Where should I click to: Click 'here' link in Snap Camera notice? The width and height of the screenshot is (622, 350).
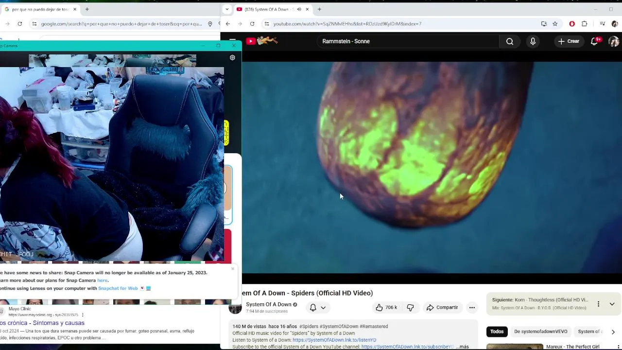pos(102,280)
